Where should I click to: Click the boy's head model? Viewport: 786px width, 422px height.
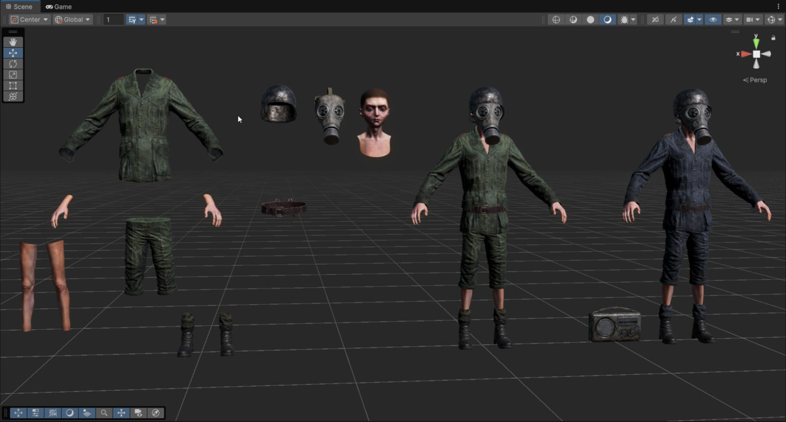tap(375, 122)
